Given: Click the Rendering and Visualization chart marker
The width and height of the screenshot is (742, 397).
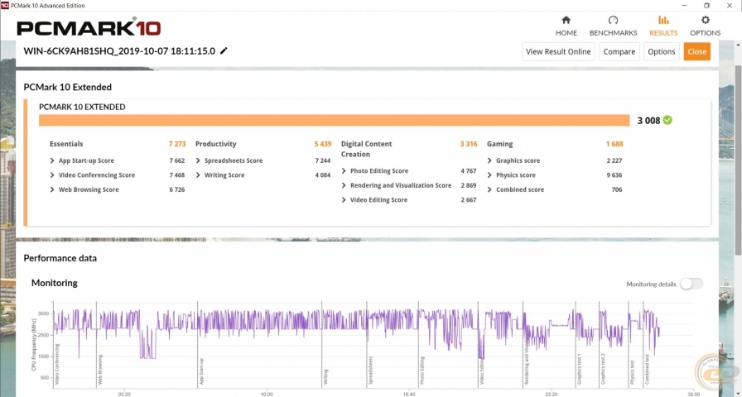Looking at the screenshot, I should (528, 364).
